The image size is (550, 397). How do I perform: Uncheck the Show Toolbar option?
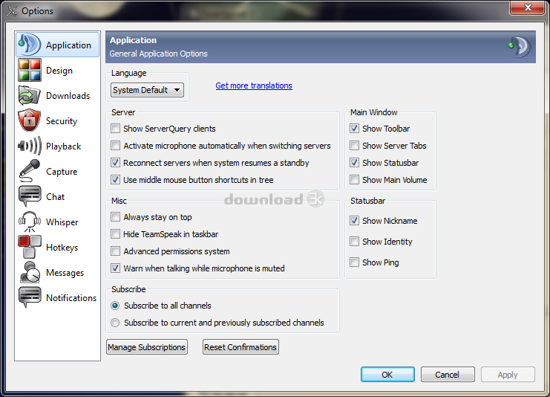tap(355, 129)
